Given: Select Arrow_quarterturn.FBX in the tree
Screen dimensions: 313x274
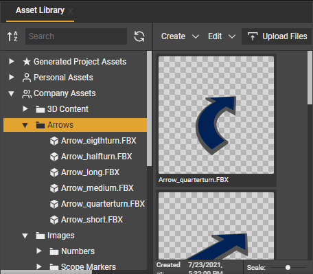Looking at the screenshot, I should 103,204.
